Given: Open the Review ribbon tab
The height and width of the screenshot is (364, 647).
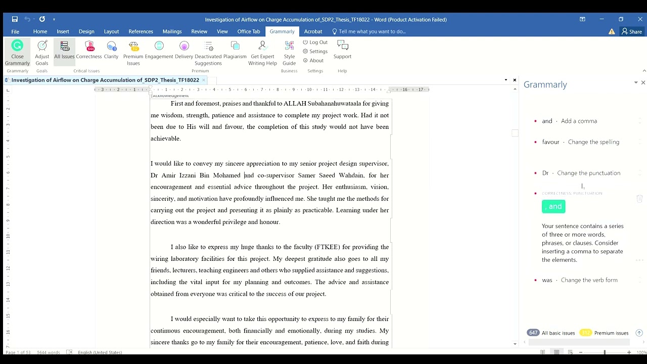Looking at the screenshot, I should [199, 31].
